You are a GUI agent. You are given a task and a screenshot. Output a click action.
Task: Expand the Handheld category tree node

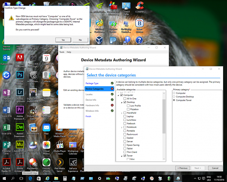pos(122,113)
